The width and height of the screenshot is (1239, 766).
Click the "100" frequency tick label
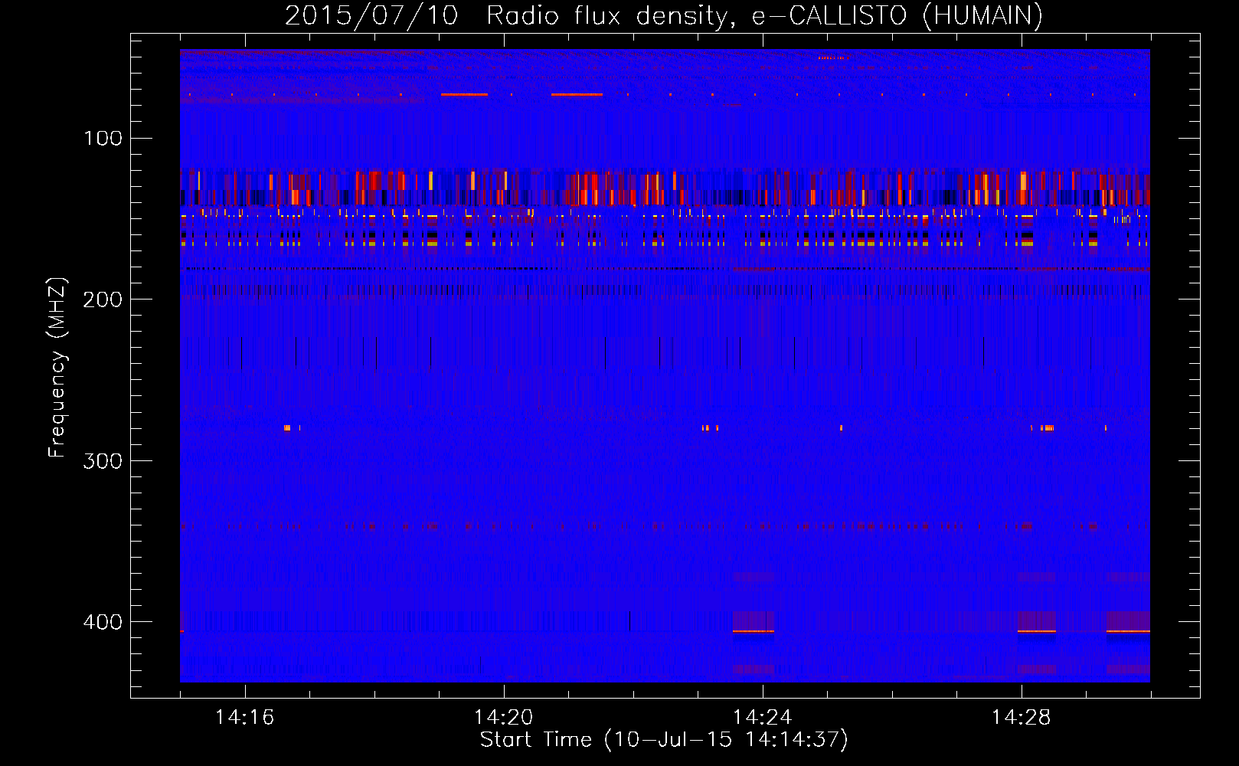click(x=103, y=138)
